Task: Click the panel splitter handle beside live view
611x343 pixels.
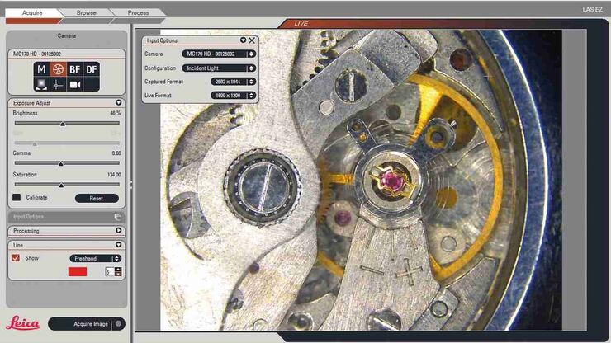Action: pos(131,185)
